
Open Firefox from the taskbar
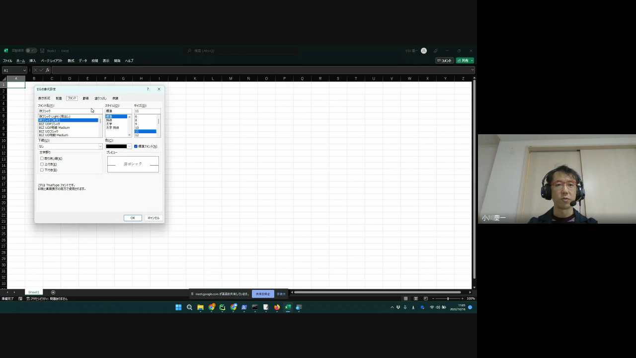[x=277, y=307]
